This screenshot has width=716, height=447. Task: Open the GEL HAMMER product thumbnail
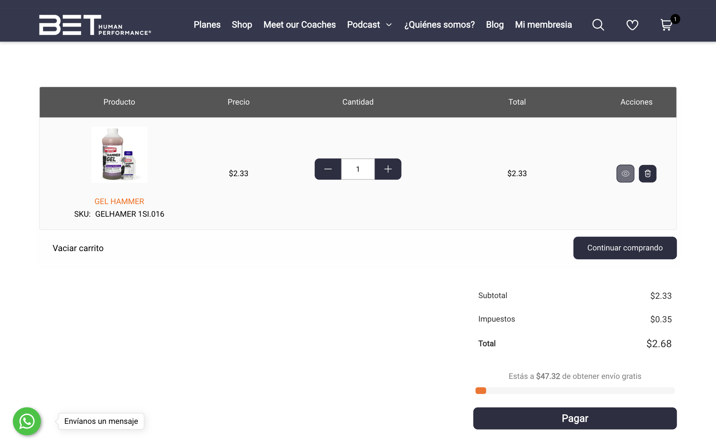[119, 155]
